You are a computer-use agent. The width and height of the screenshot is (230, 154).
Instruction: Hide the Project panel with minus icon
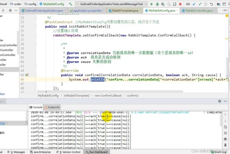pyautogui.click(x=16, y=10)
